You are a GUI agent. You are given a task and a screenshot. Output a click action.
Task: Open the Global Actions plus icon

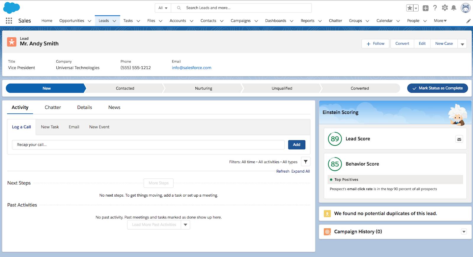[425, 8]
